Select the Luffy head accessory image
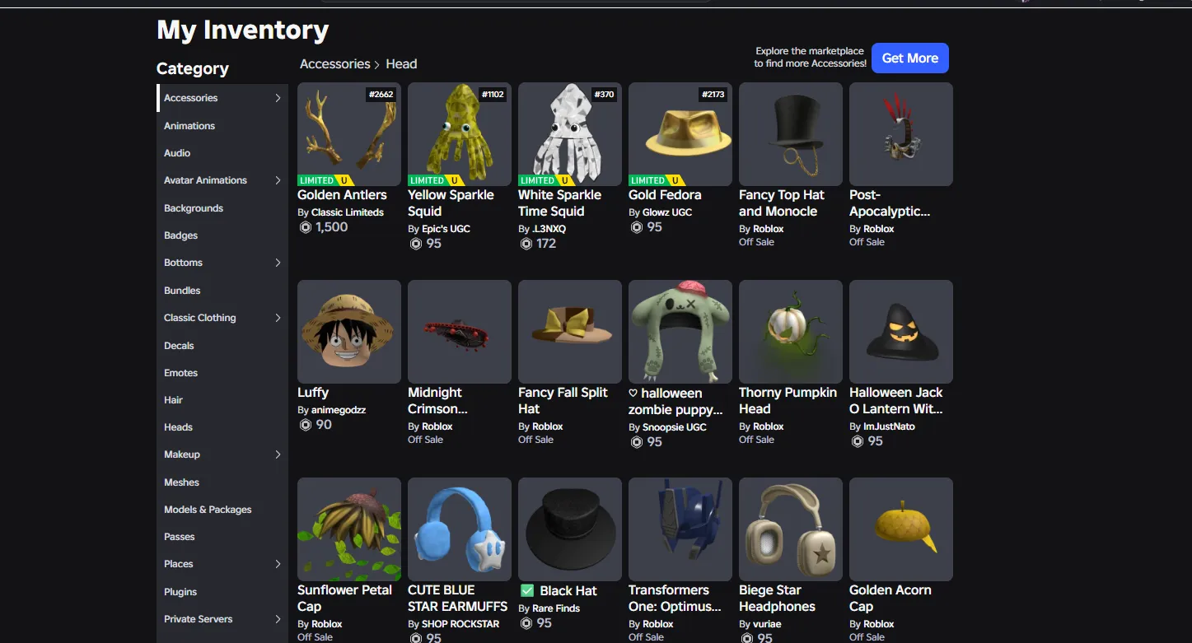The width and height of the screenshot is (1192, 643). (x=349, y=332)
